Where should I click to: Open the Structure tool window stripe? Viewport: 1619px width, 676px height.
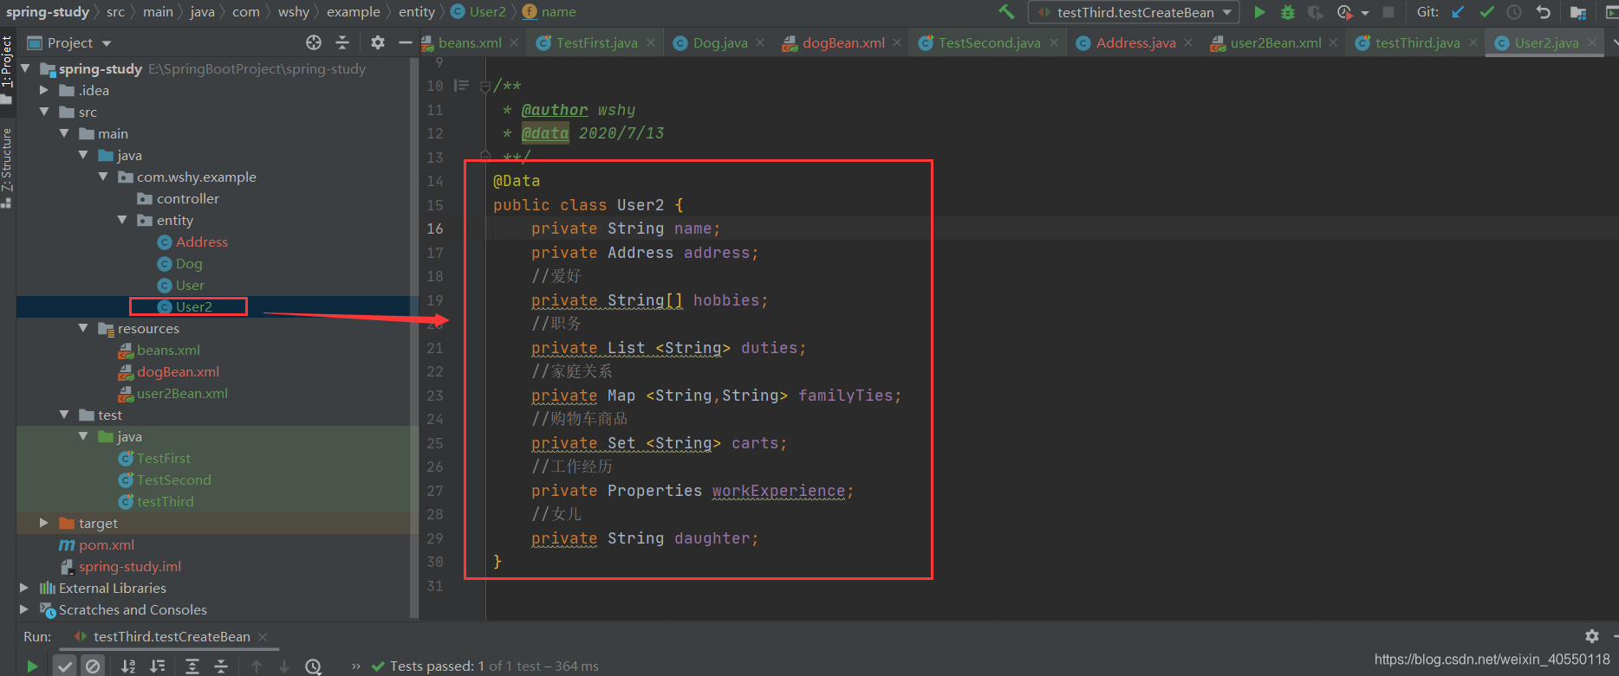click(7, 167)
